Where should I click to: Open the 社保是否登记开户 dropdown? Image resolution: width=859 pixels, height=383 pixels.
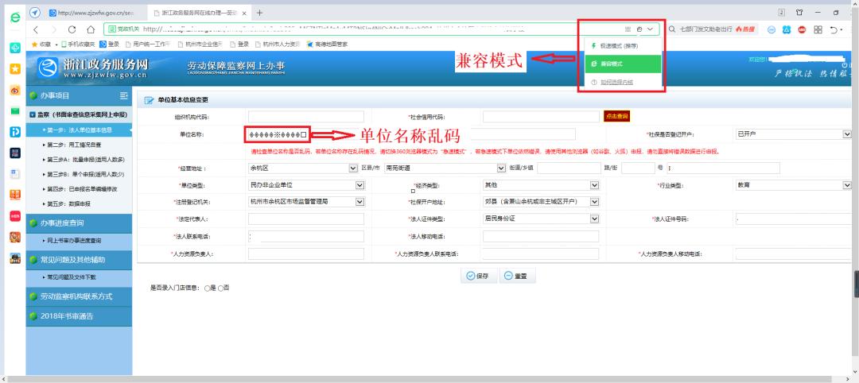(793, 134)
